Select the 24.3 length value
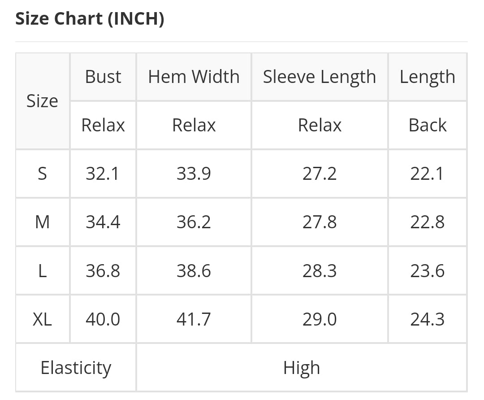This screenshot has width=484, height=400. [x=427, y=319]
